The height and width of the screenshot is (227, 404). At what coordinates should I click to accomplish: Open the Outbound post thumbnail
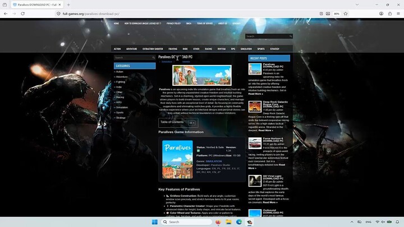click(255, 213)
